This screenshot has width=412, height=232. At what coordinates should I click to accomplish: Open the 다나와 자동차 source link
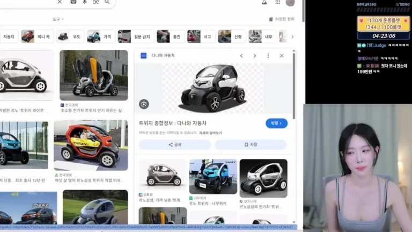(x=163, y=55)
